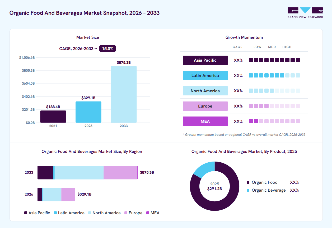Select the Latin America region label
This screenshot has height=228, width=332.
pos(205,75)
